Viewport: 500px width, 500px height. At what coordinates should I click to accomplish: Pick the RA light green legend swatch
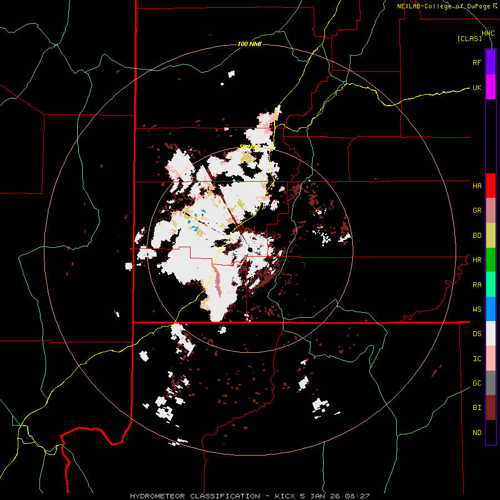491,284
